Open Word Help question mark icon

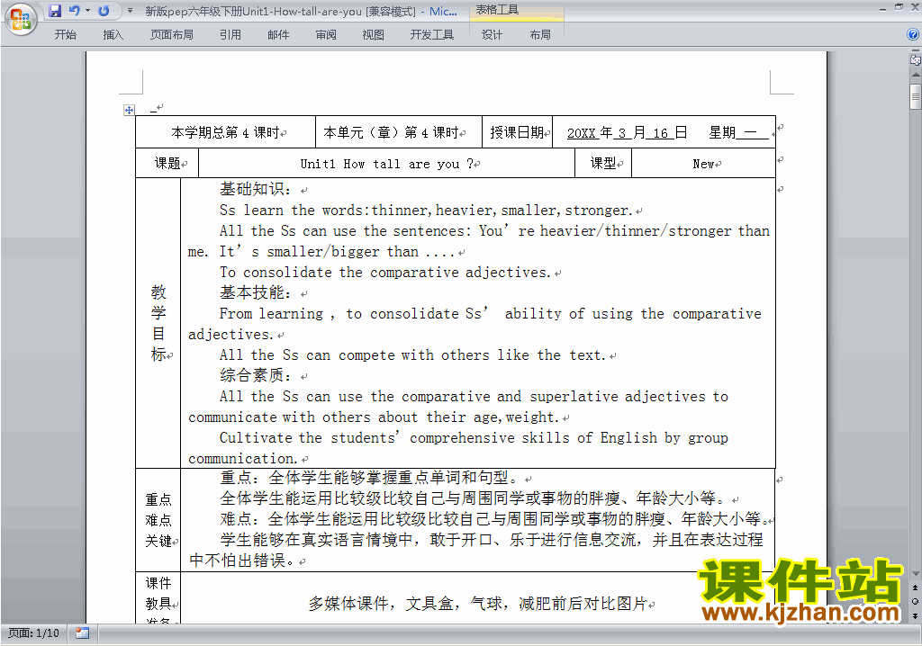click(x=913, y=35)
